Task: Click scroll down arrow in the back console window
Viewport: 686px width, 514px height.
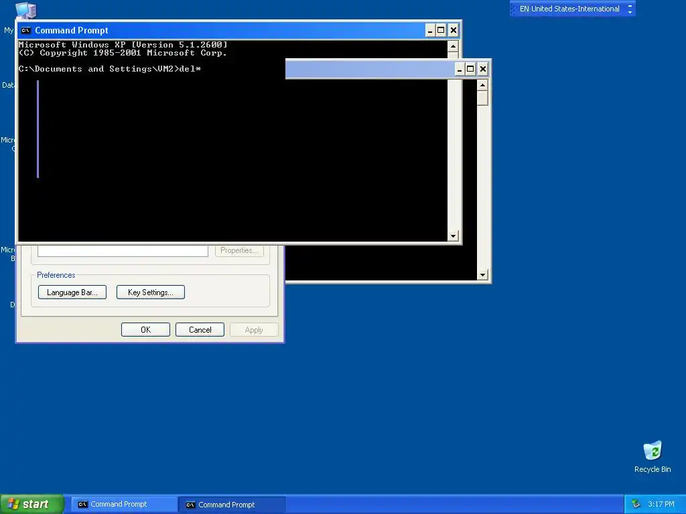Action: [x=482, y=274]
